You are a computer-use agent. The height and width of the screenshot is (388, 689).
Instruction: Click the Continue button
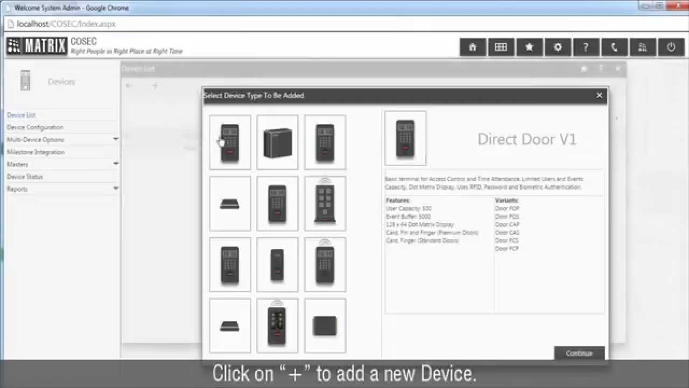click(579, 353)
